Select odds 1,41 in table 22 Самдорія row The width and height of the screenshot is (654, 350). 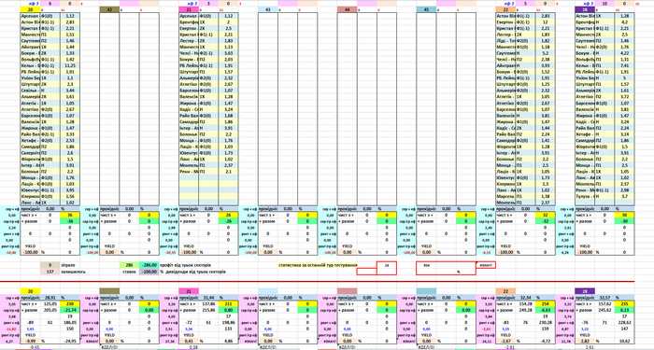click(545, 141)
